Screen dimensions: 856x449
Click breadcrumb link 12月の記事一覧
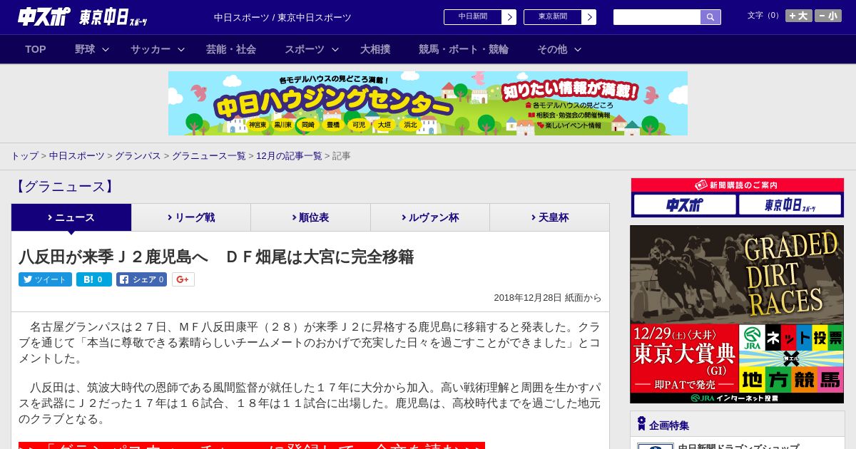[289, 155]
